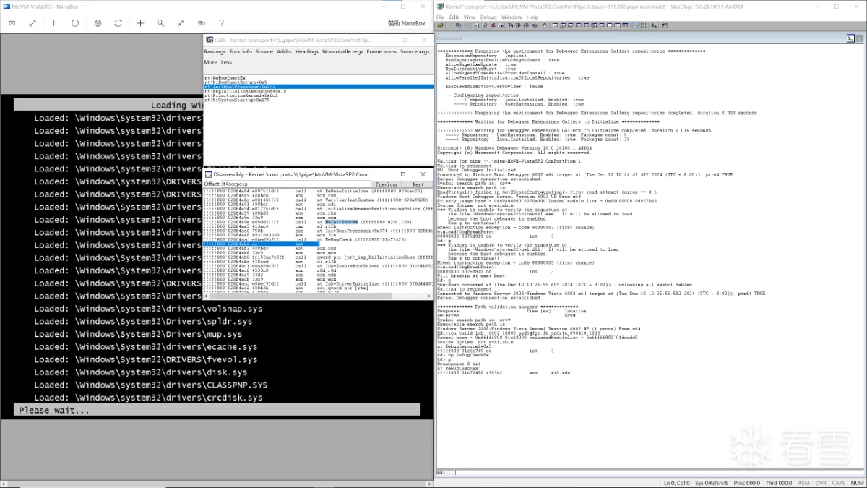Open the File menu in WinDbg
The height and width of the screenshot is (488, 867).
click(x=440, y=17)
